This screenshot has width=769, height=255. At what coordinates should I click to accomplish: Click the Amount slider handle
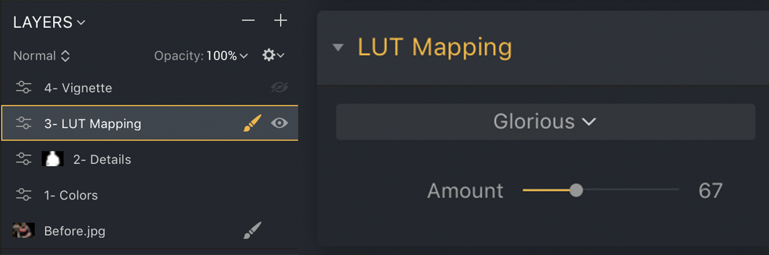pos(576,191)
